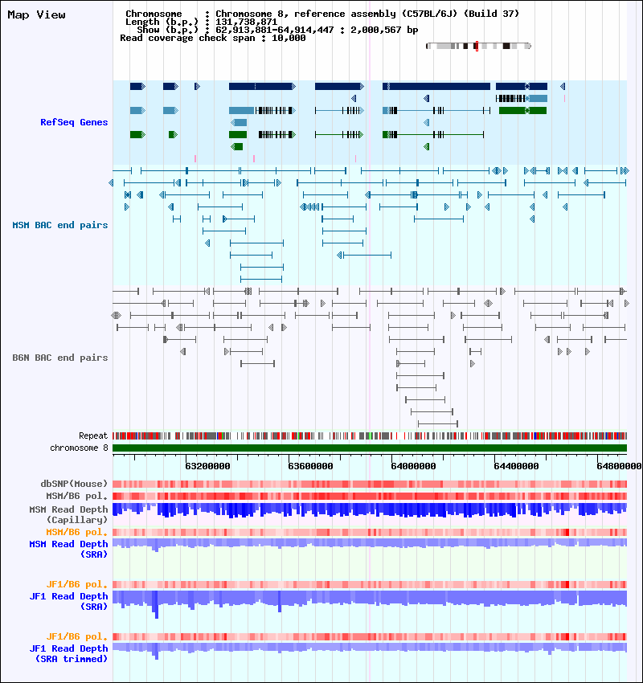Click the green chromosome 8 bar

click(370, 448)
